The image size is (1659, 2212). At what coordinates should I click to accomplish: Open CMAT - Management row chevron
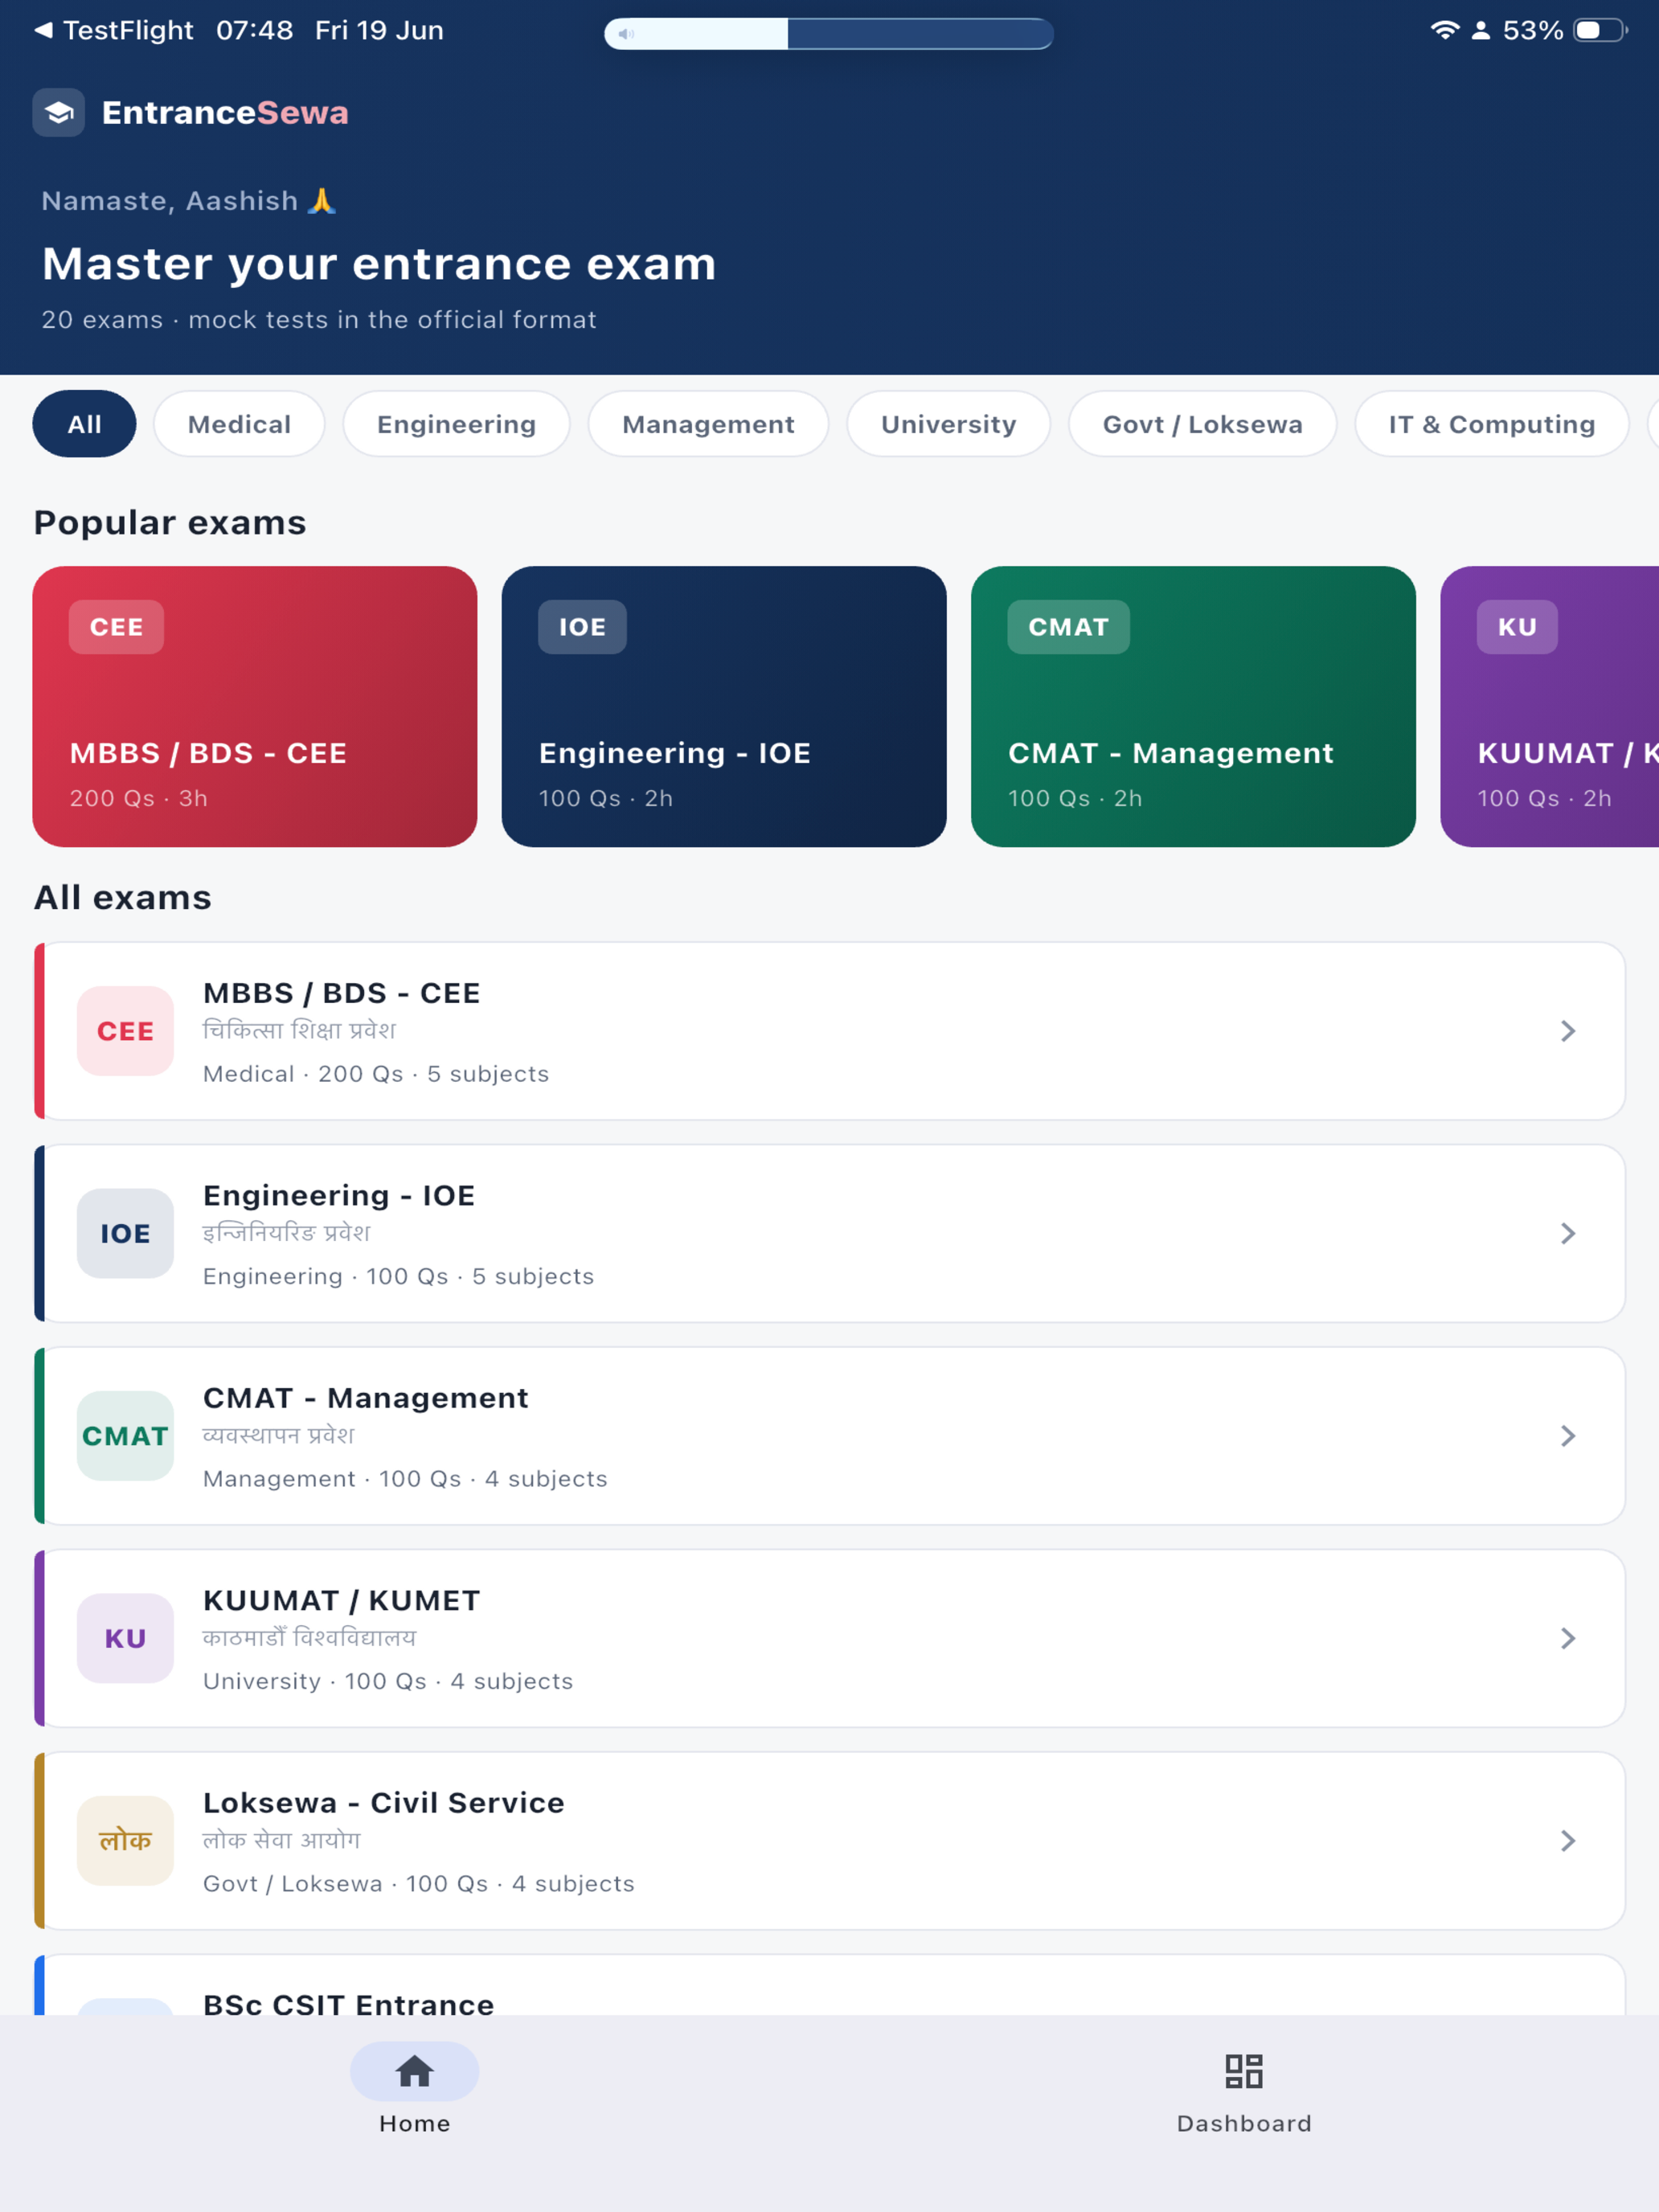[1568, 1436]
